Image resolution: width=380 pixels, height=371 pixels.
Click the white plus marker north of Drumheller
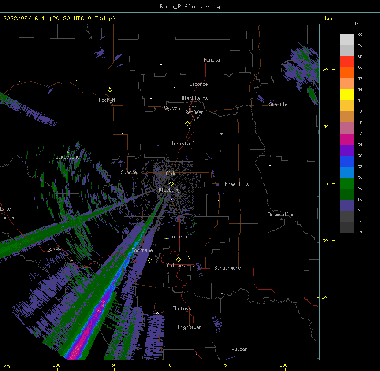(270, 165)
